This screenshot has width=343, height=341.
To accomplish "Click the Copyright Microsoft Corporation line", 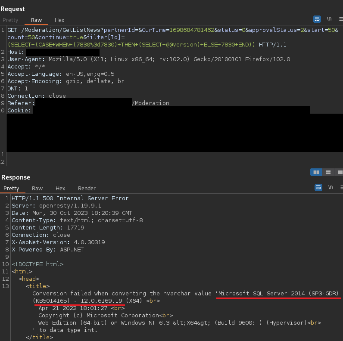I will [106, 316].
